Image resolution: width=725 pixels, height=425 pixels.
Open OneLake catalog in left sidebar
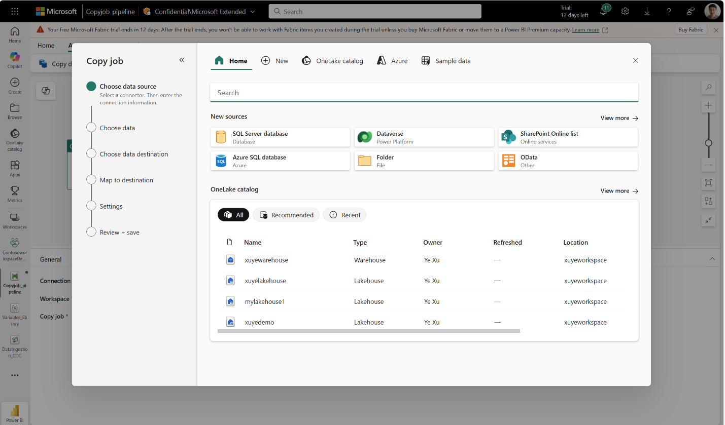[15, 139]
